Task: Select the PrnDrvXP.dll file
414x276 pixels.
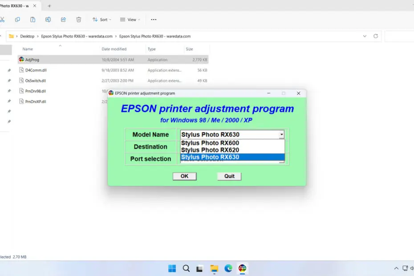Action: [x=36, y=101]
